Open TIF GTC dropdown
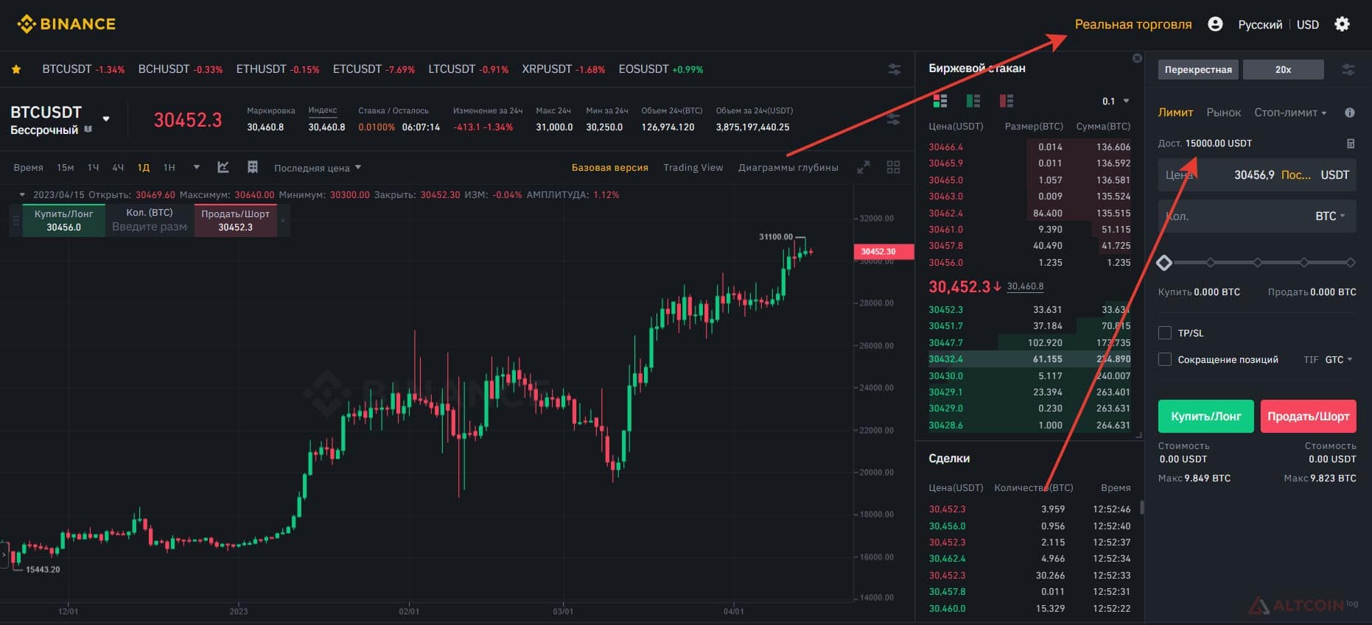The image size is (1372, 625). (1339, 359)
